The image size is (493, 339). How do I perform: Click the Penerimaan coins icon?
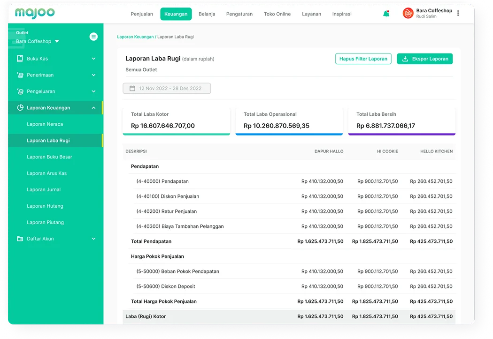[x=20, y=75]
